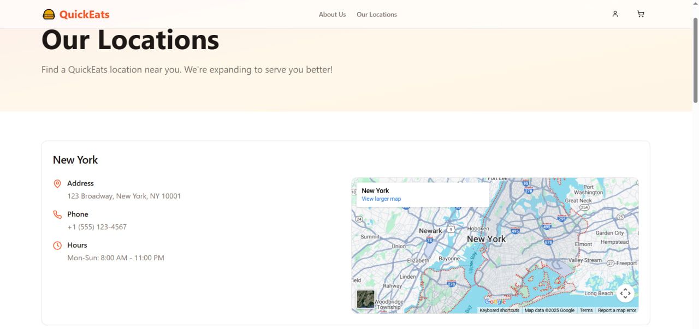
Task: Go to About Us page
Action: click(x=332, y=15)
